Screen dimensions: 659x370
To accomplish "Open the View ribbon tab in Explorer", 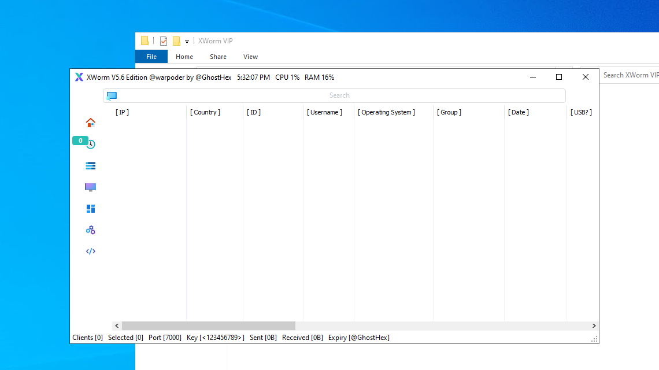I will coord(250,56).
